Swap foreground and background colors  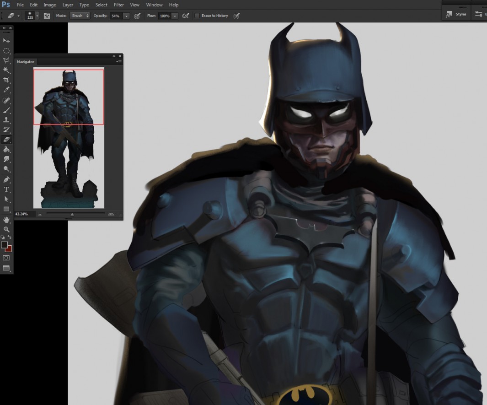10,238
